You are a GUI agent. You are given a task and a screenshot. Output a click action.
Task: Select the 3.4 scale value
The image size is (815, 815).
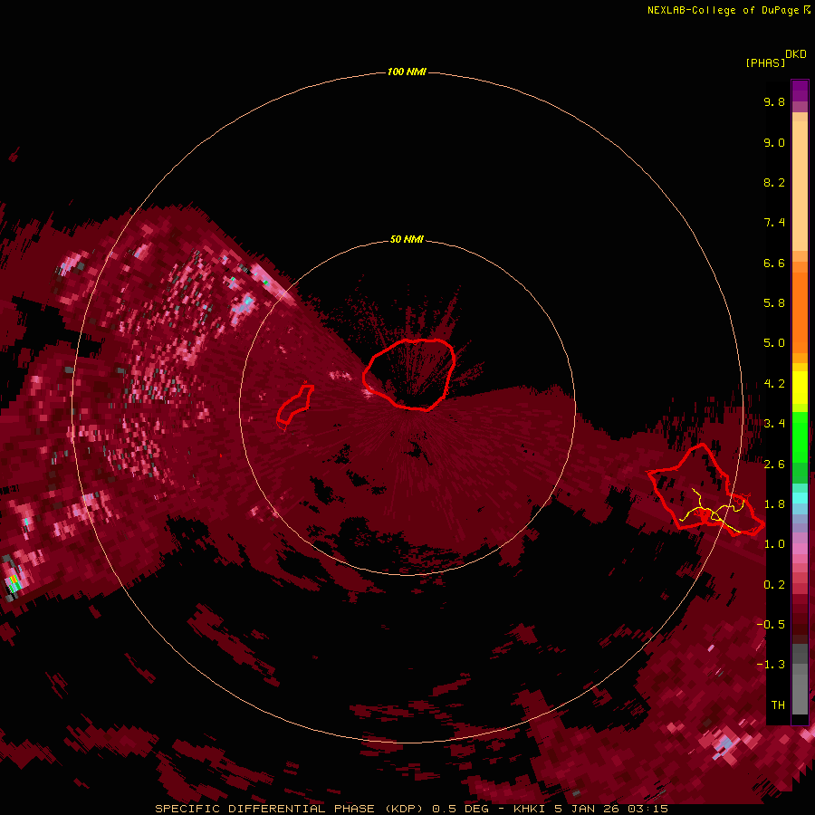774,424
